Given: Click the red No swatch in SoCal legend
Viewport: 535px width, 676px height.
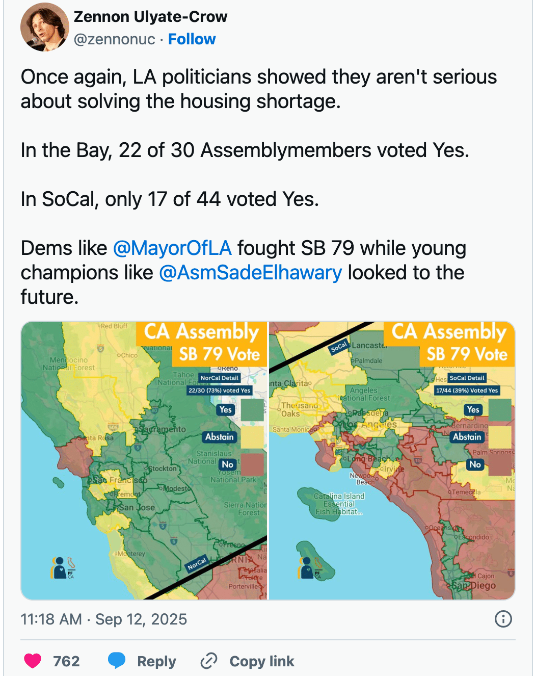Looking at the screenshot, I should pyautogui.click(x=500, y=464).
